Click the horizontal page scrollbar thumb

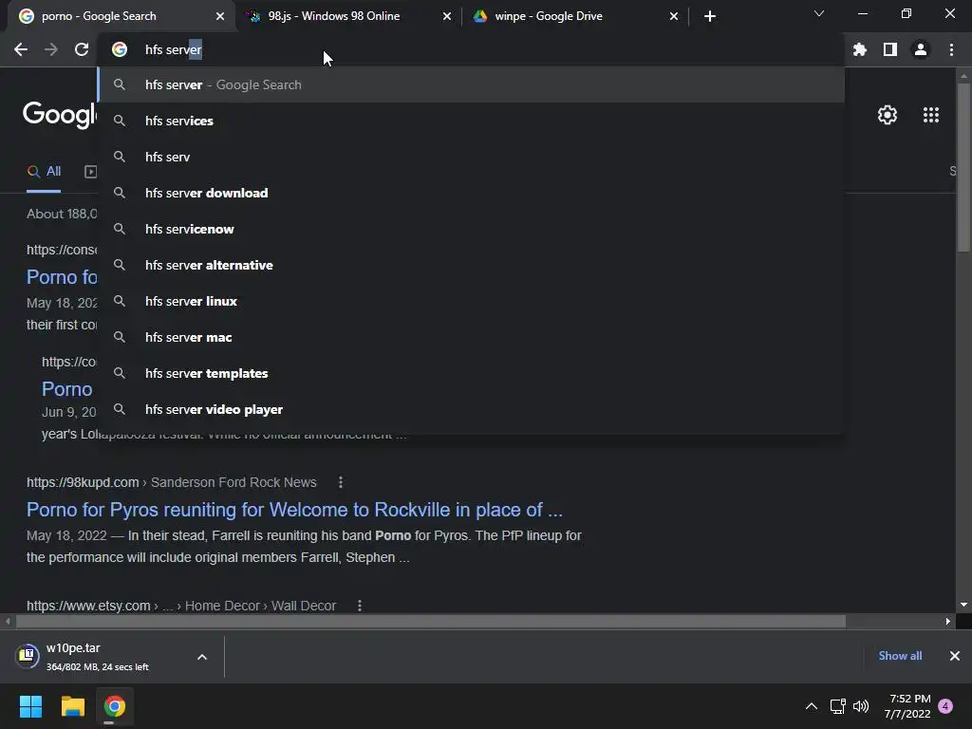pyautogui.click(x=431, y=621)
